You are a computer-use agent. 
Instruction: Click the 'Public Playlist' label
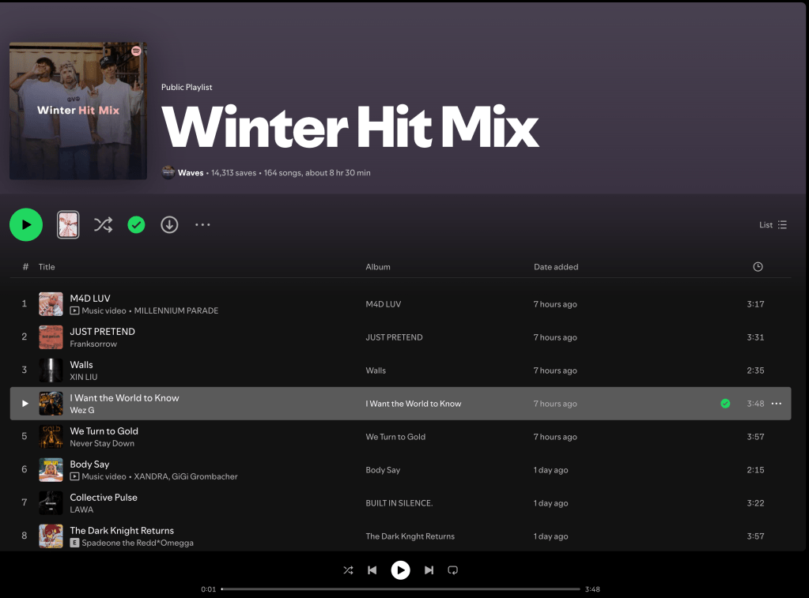pos(187,87)
